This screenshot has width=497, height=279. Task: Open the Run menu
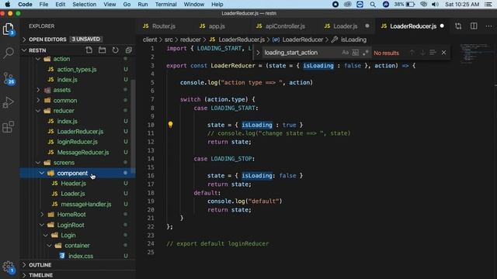point(143,5)
